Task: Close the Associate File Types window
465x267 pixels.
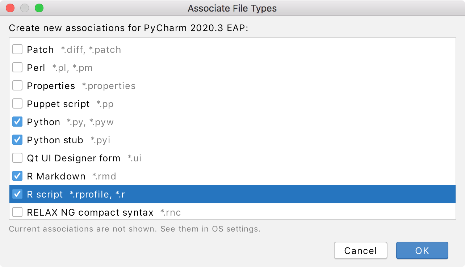Action: [x=9, y=8]
